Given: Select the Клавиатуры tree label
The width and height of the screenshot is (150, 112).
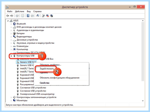Looking at the screenshot, I should [x=22, y=46].
